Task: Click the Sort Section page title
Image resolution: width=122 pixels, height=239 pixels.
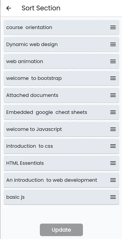Action: (x=41, y=8)
